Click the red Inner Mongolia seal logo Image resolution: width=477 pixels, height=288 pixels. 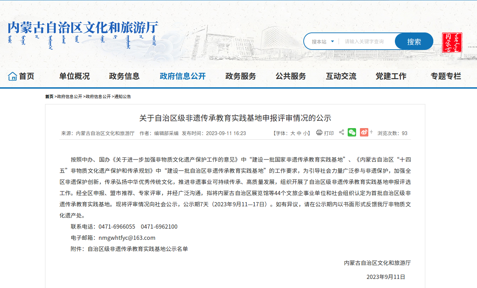452,42
